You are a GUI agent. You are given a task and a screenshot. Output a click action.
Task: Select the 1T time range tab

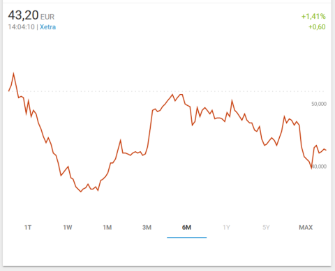[28, 227]
